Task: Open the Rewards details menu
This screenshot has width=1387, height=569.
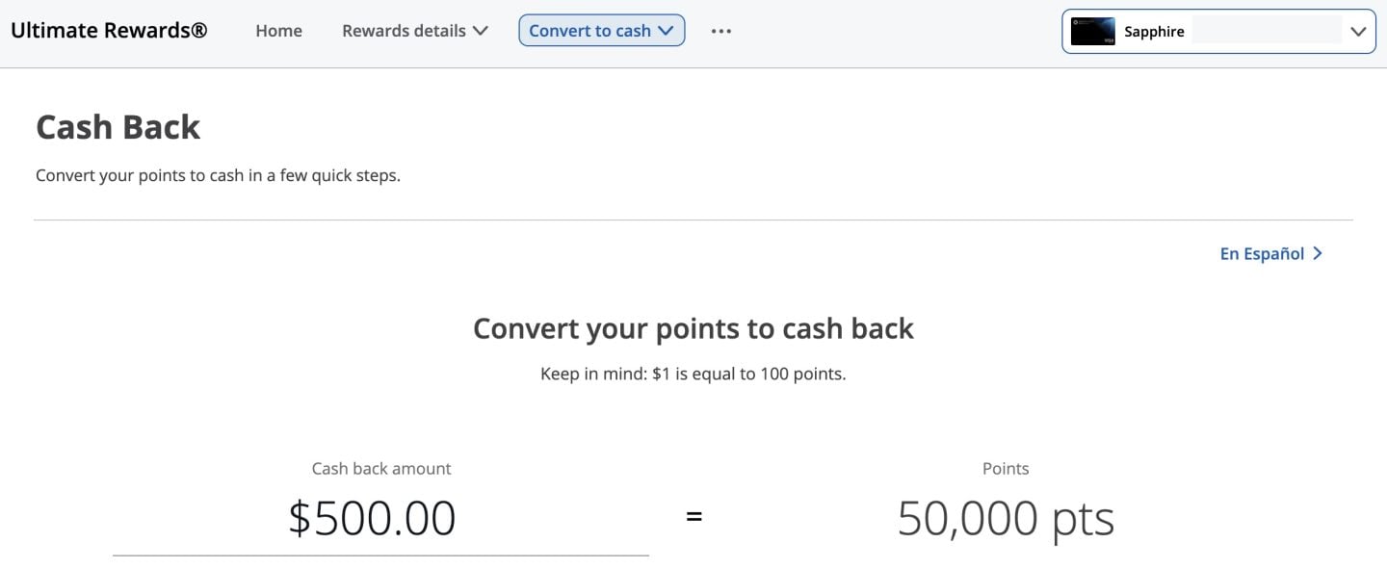Action: coord(405,31)
